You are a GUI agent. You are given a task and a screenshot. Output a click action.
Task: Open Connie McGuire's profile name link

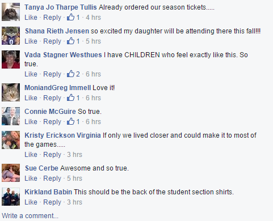(x=50, y=112)
